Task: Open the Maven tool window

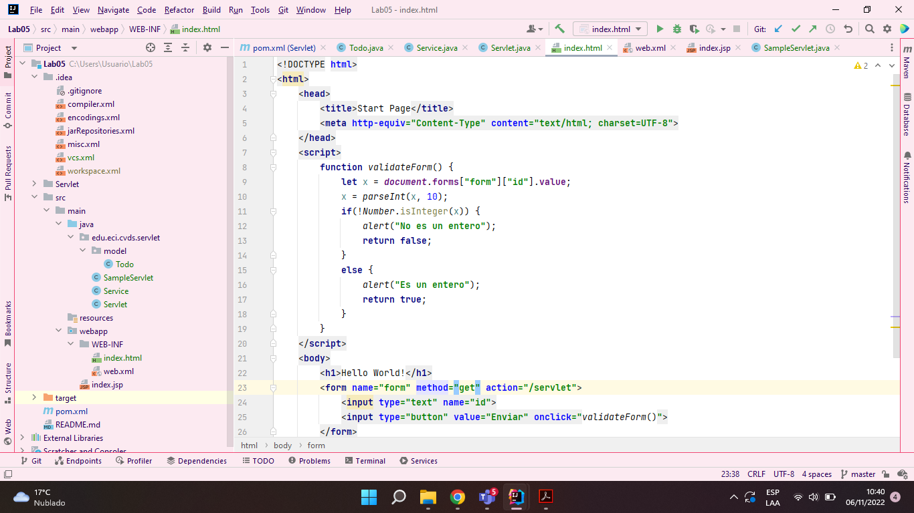Action: [x=907, y=63]
